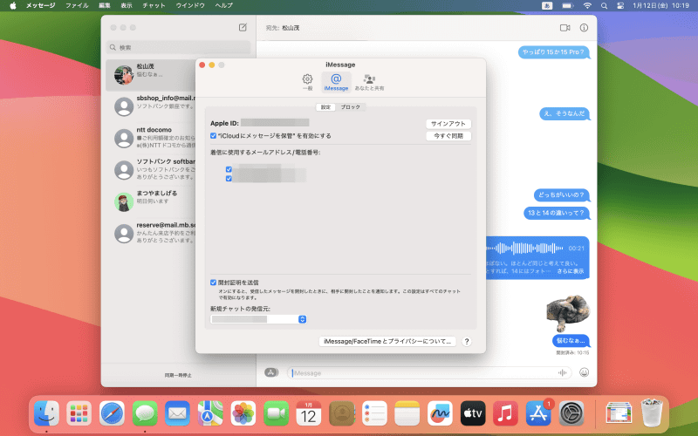The width and height of the screenshot is (698, 436).
Task: Start a video call with camera icon
Action: point(565,28)
